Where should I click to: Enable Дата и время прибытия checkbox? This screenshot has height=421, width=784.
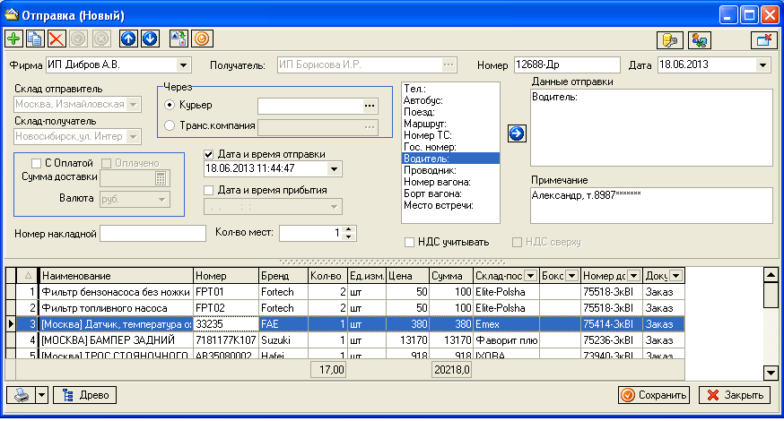pyautogui.click(x=208, y=190)
